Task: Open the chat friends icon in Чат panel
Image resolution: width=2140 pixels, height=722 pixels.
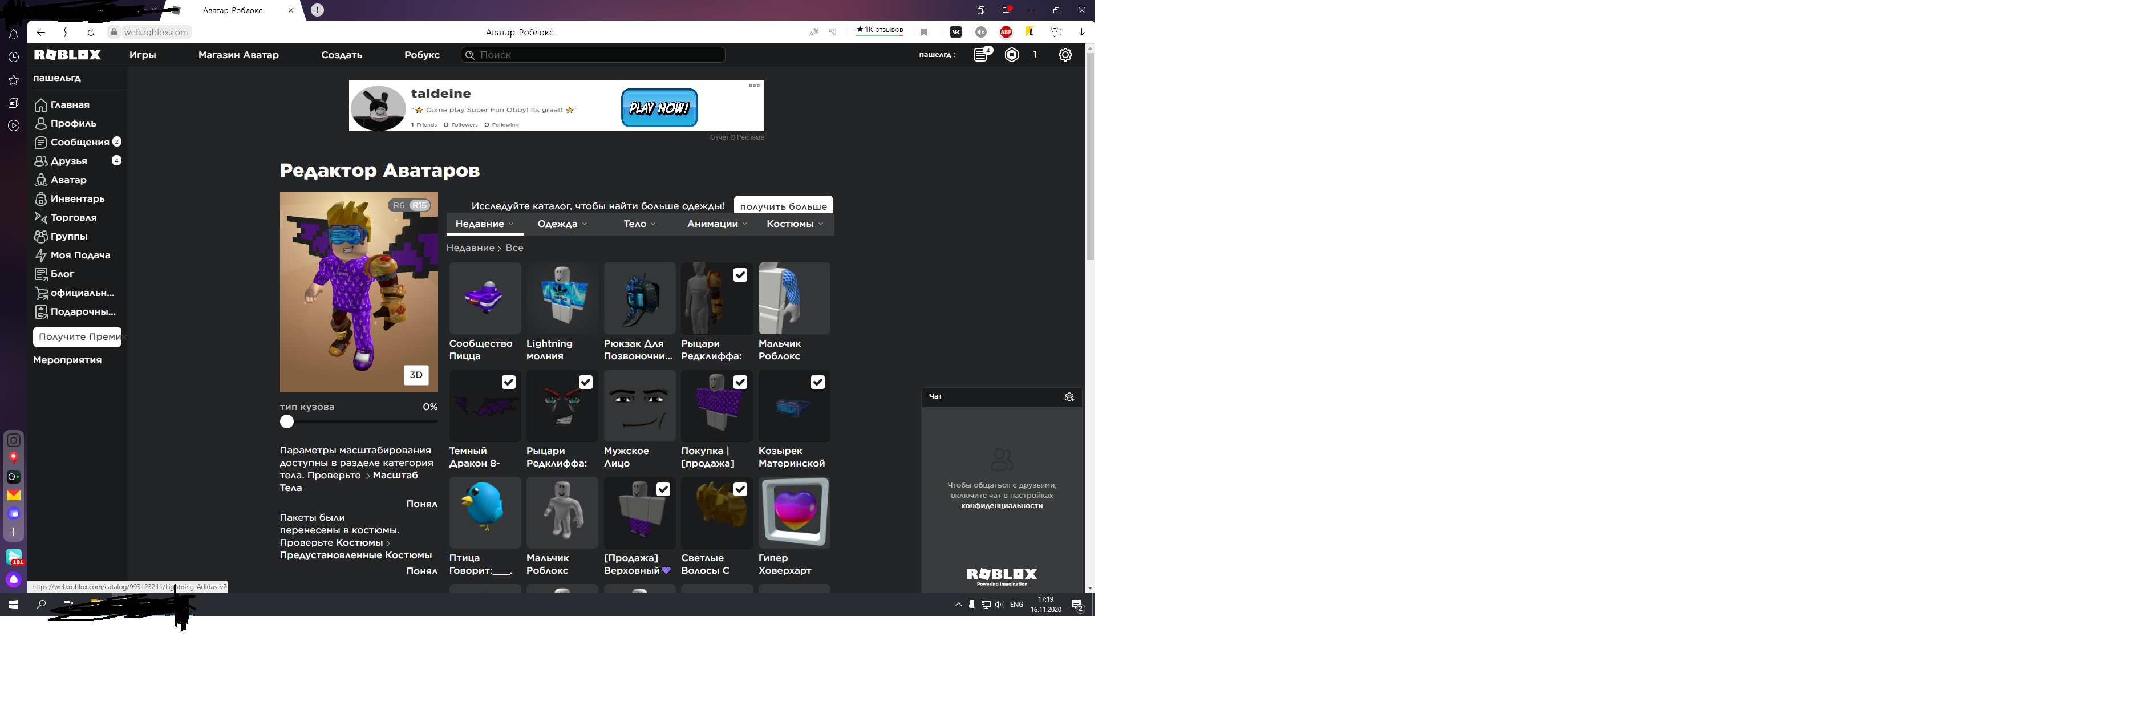Action: click(x=1069, y=397)
